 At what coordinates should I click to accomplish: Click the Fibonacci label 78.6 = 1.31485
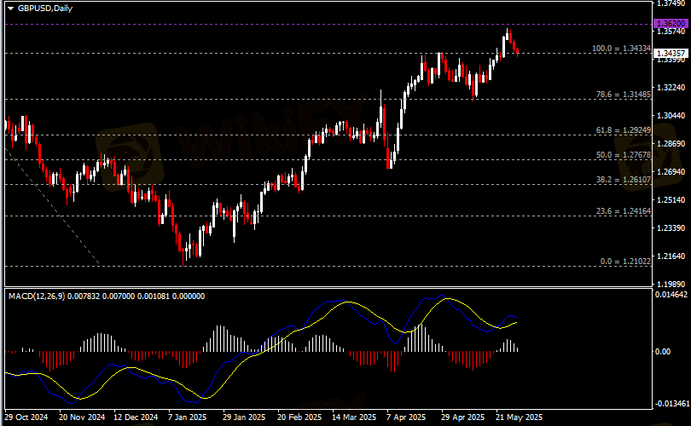pos(623,95)
